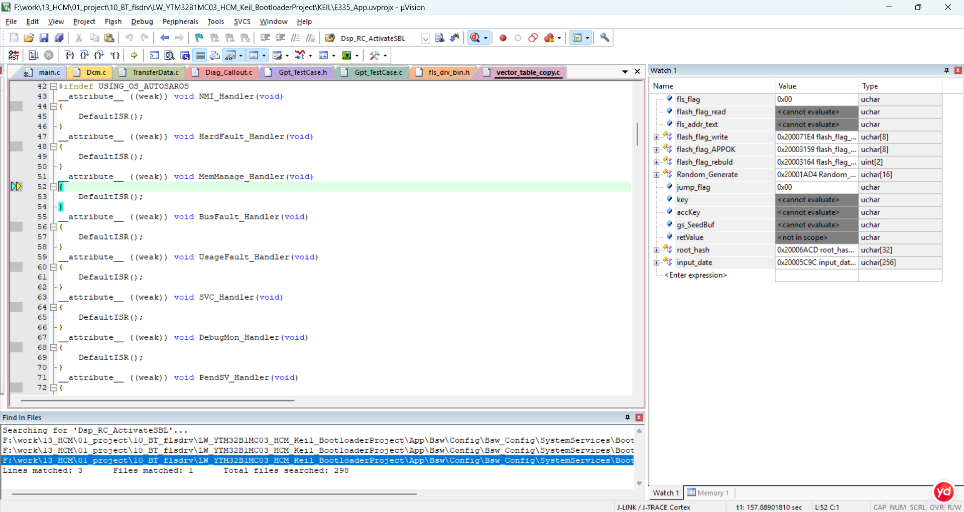
Task: Open editor tab list dropdown arrow
Action: coord(625,72)
